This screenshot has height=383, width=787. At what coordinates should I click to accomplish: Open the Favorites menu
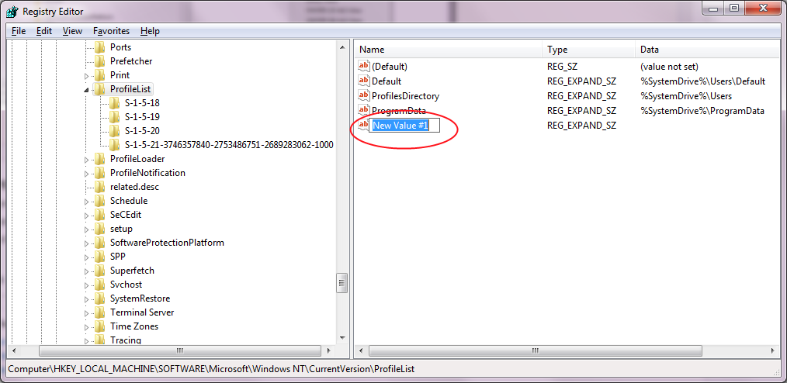click(111, 31)
